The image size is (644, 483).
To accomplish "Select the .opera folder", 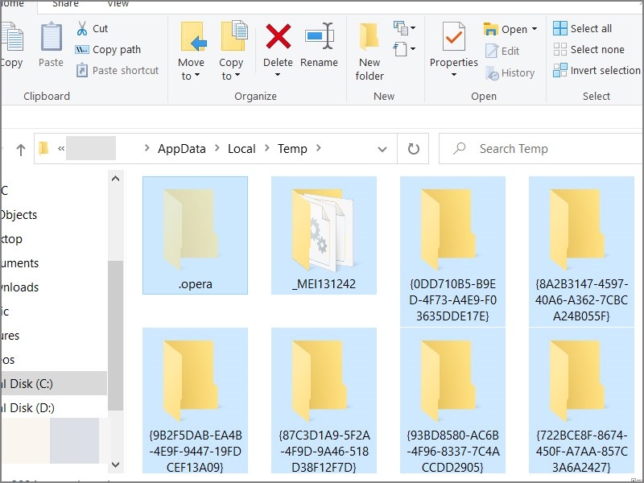I will (195, 235).
